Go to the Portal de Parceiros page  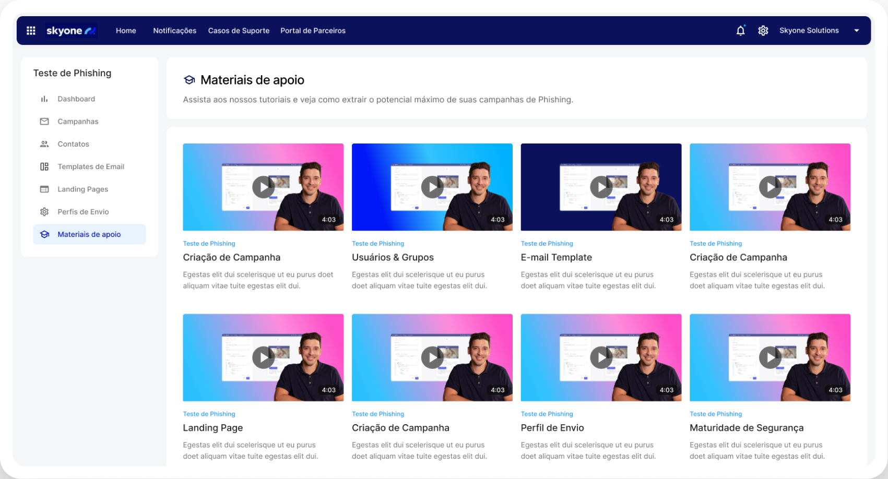tap(313, 30)
